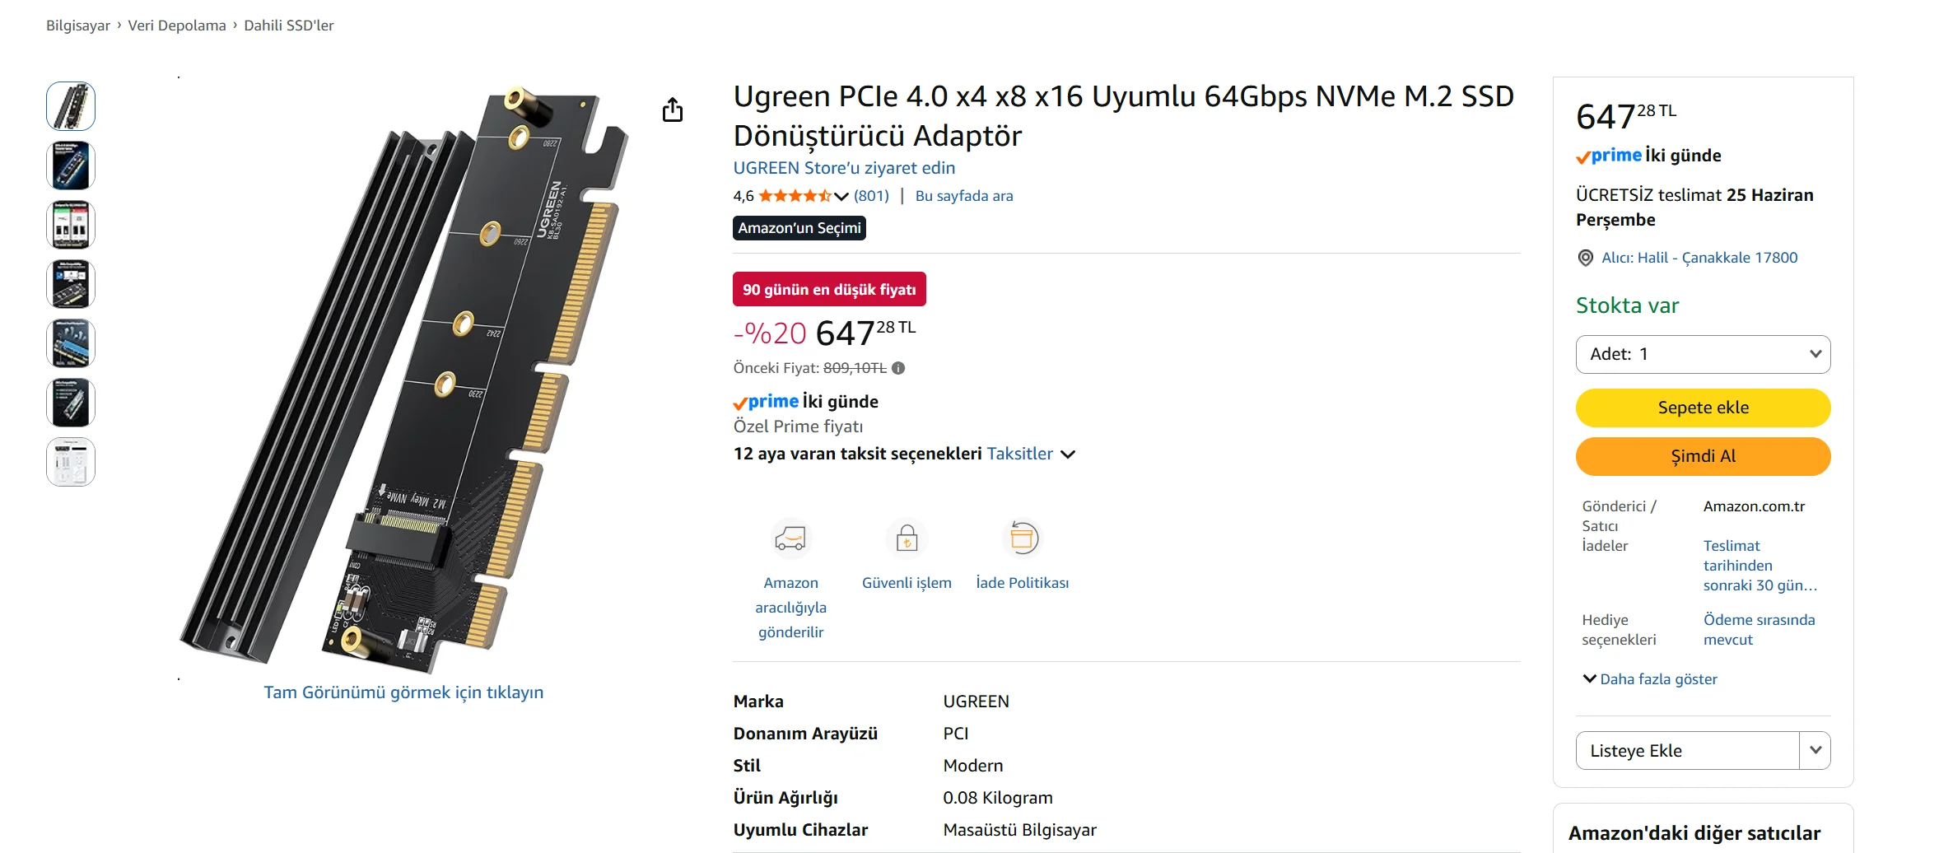Click the info icon next to Önceki Fiyat
Image resolution: width=1939 pixels, height=853 pixels.
898,368
